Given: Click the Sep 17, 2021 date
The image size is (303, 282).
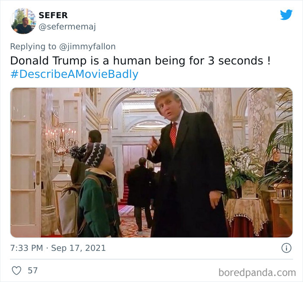Looking at the screenshot, I should [x=78, y=248].
